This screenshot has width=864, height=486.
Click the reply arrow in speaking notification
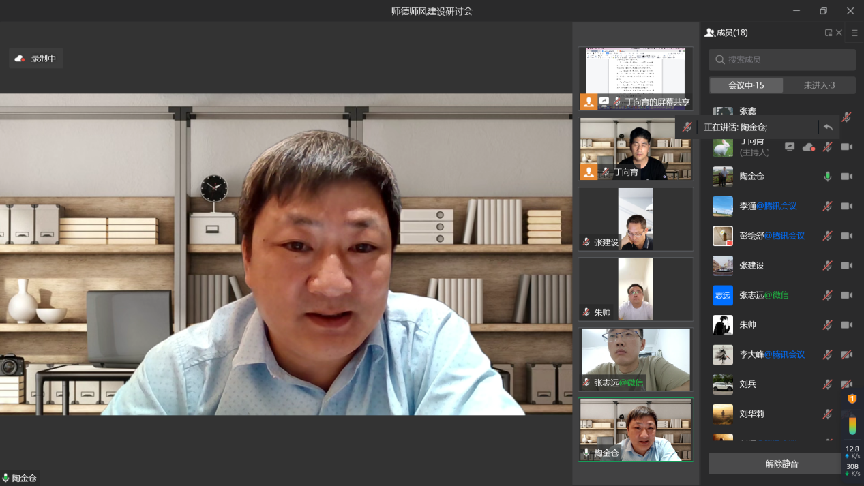[828, 127]
